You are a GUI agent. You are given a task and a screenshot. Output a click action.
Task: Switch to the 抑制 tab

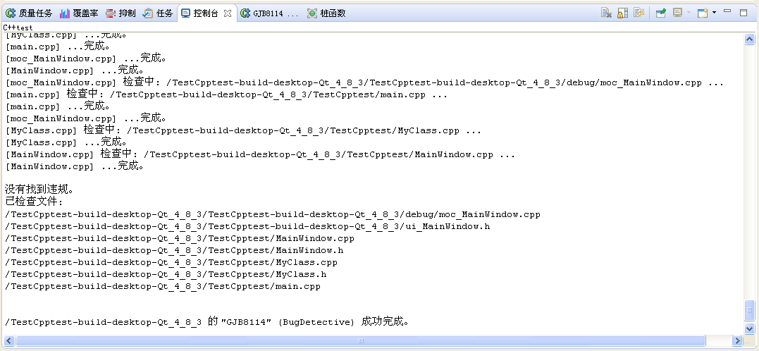(121, 13)
